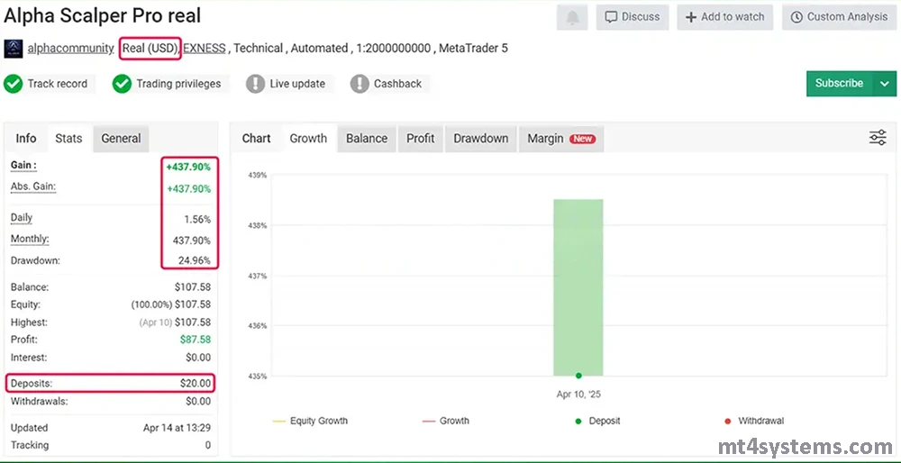Screen dimensions: 901x463
Task: Toggle Equity Growth legend series
Action: click(x=309, y=421)
